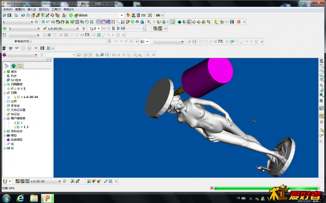This screenshot has width=326, height=203.
Task: Rewind simulation to start
Action: (104, 28)
